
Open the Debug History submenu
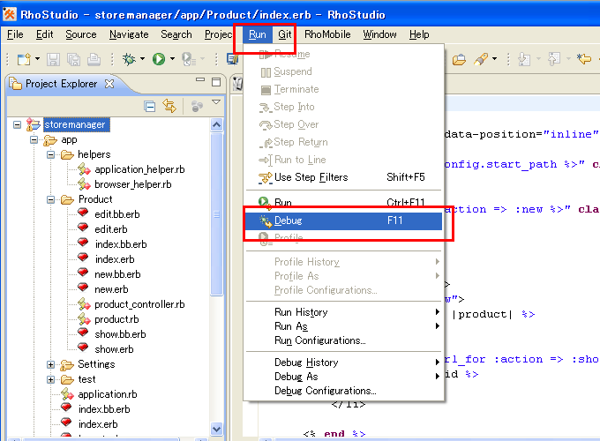click(x=343, y=363)
